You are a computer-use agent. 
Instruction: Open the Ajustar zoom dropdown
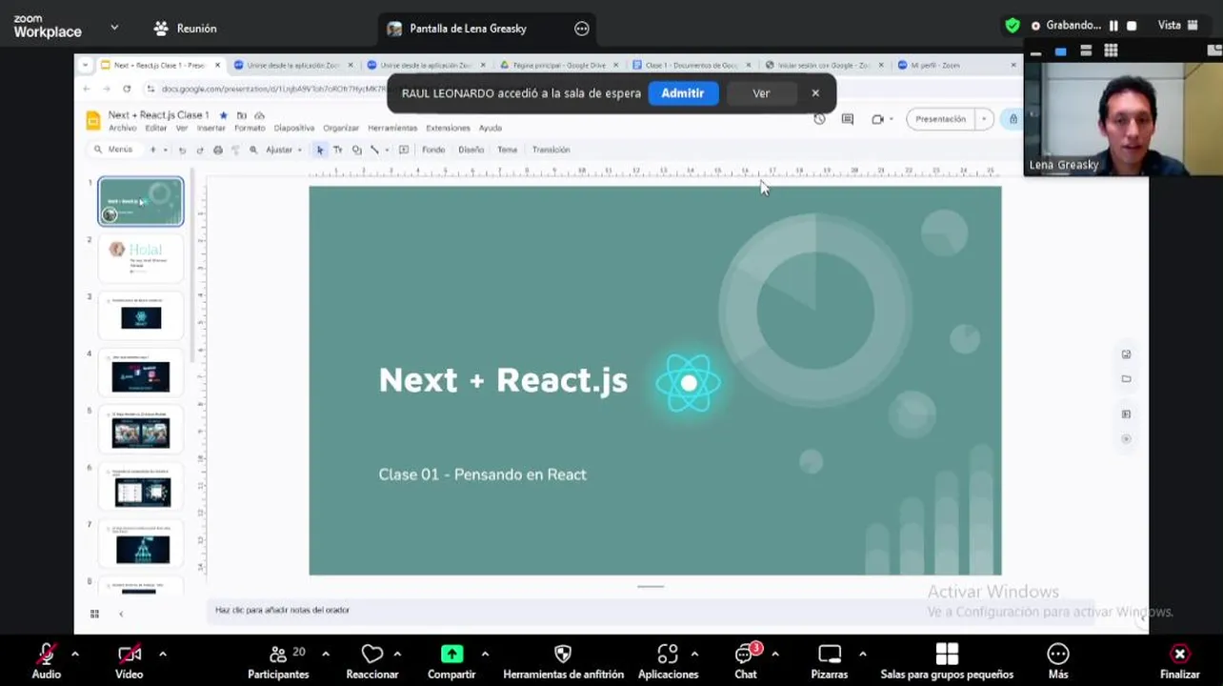tap(284, 150)
